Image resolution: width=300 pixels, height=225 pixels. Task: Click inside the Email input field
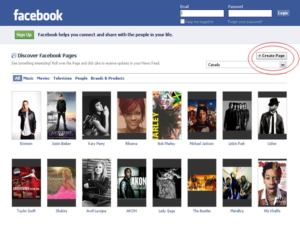202,13
